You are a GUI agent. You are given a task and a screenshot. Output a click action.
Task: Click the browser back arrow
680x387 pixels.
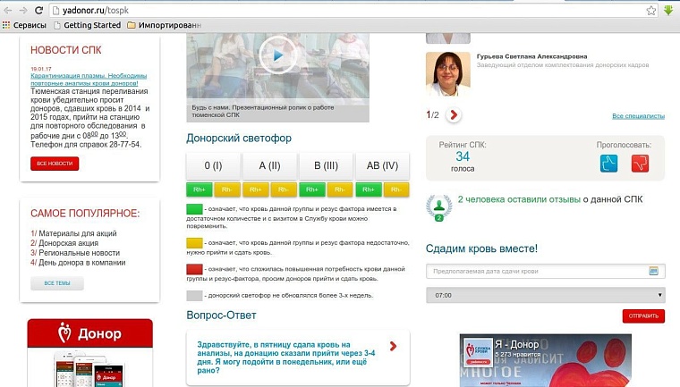pos(8,10)
